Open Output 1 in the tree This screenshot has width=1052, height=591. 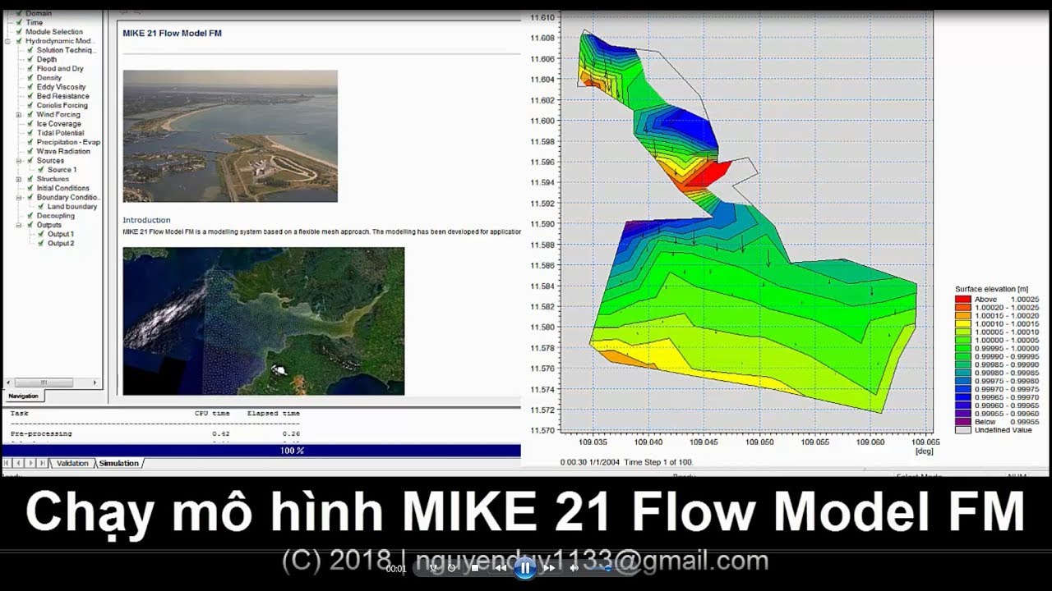click(60, 235)
